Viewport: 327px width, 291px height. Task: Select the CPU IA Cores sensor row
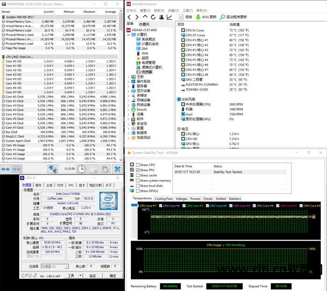tap(215, 30)
